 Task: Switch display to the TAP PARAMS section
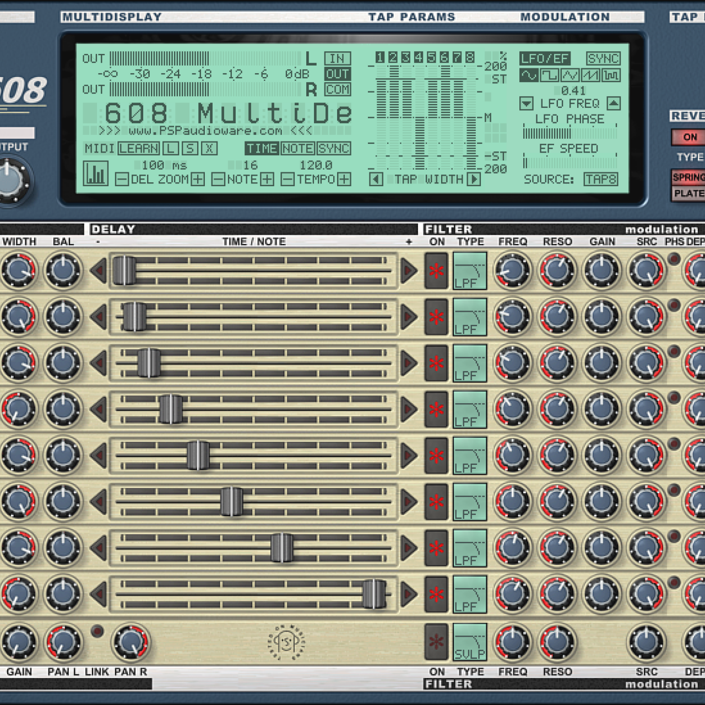pos(411,17)
